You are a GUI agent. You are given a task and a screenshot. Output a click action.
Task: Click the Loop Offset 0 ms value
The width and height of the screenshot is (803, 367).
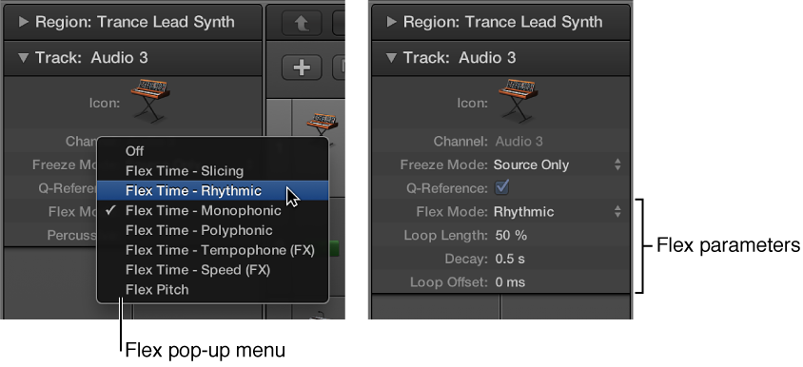click(510, 282)
